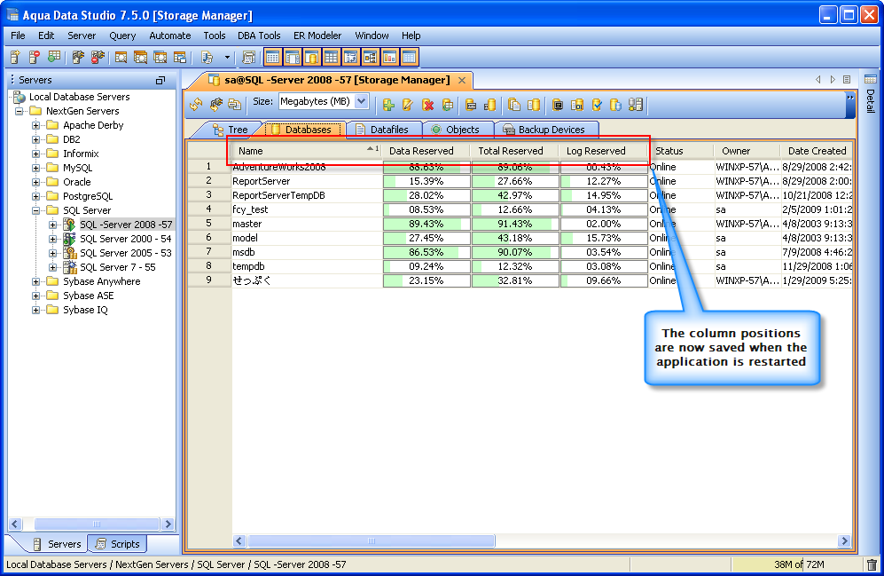The image size is (884, 576).
Task: Click the orange bar chart tool icon
Action: click(389, 57)
